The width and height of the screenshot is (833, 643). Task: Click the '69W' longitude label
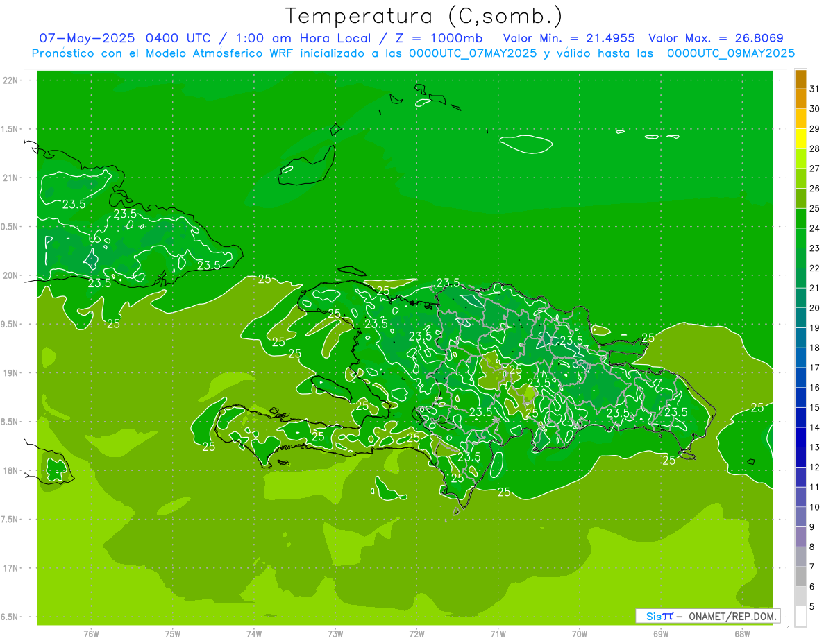pyautogui.click(x=661, y=634)
